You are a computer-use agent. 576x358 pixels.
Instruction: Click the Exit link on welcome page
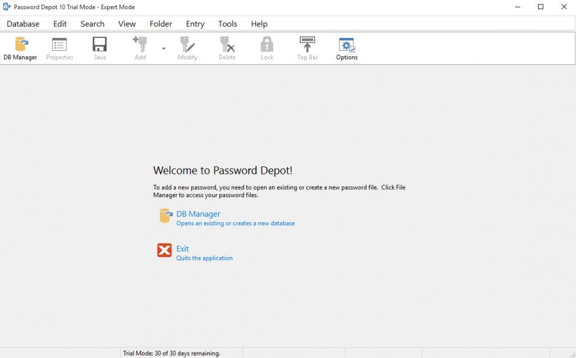coord(183,248)
